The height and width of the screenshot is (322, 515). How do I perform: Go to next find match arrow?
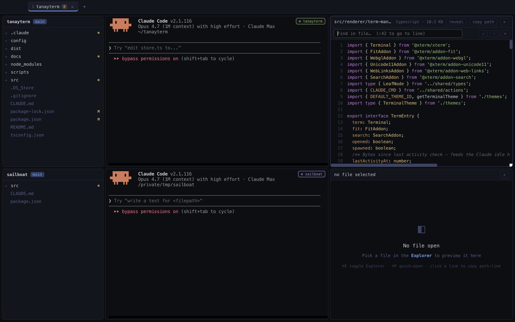click(x=494, y=33)
